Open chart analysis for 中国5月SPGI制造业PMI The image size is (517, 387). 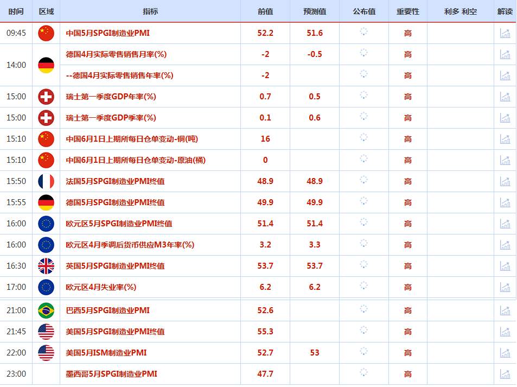coord(505,33)
